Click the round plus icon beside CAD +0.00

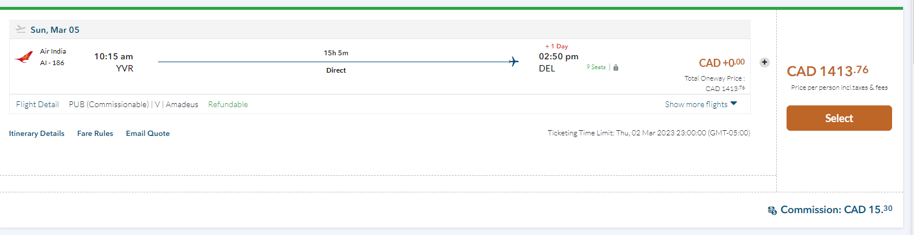coord(764,62)
